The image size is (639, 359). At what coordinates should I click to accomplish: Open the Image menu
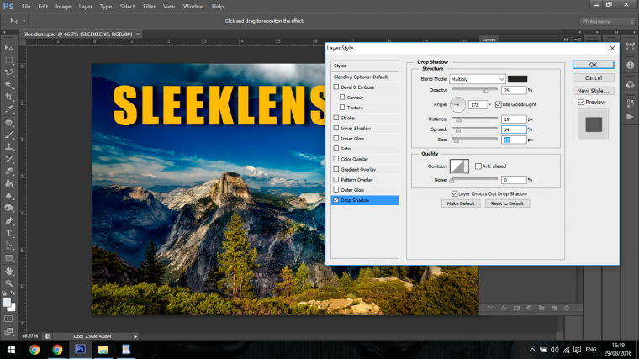click(x=63, y=7)
